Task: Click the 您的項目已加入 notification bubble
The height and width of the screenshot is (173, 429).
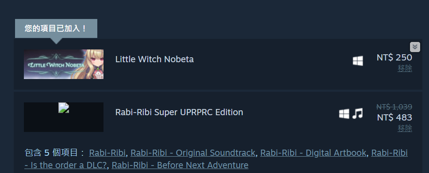Action: tap(56, 28)
